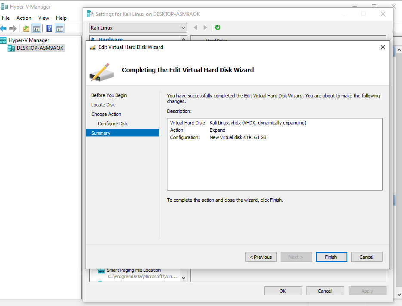The image size is (402, 306).
Task: Collapse the Hardware section chevron
Action: click(x=93, y=39)
